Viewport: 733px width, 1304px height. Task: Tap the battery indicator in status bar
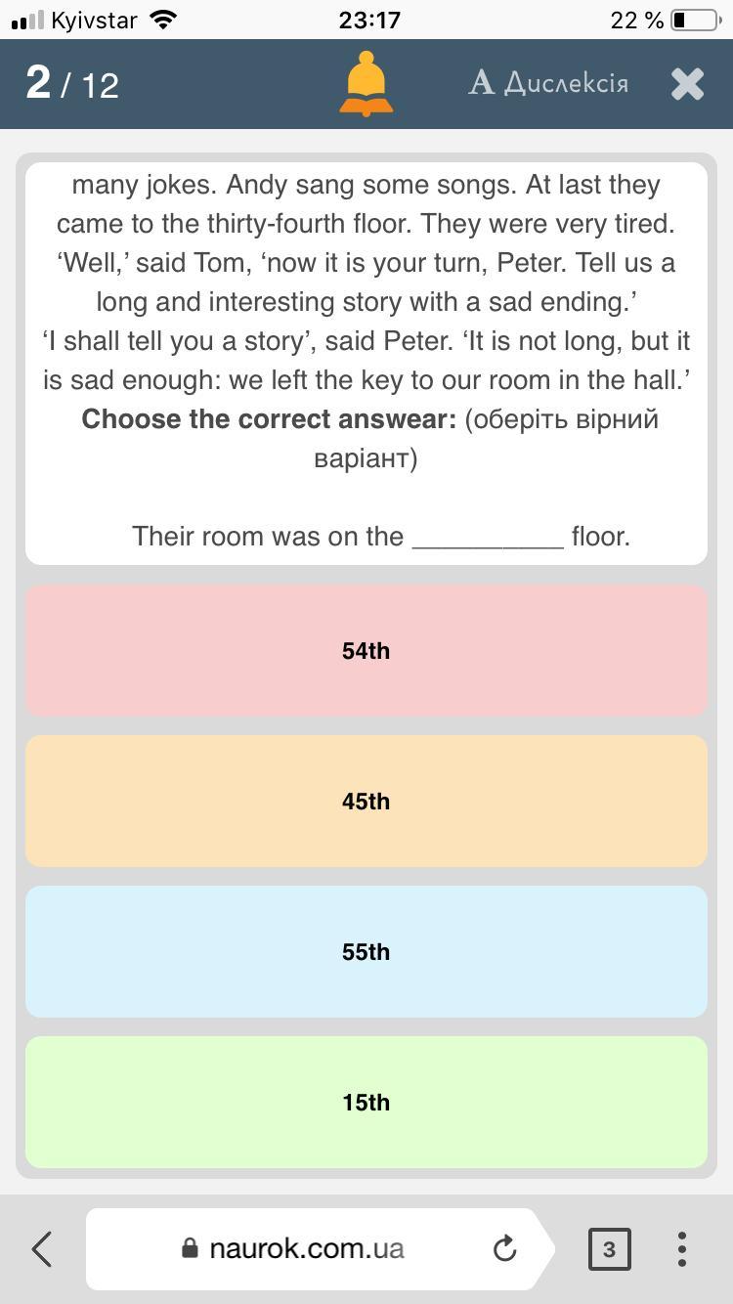[695, 20]
